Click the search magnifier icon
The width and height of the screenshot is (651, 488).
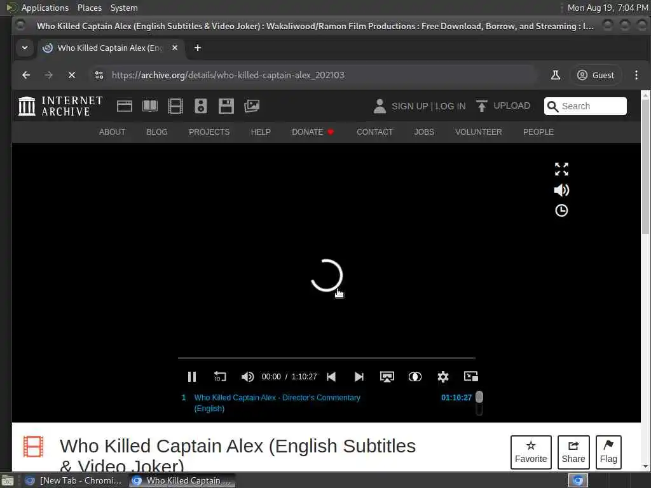click(552, 107)
